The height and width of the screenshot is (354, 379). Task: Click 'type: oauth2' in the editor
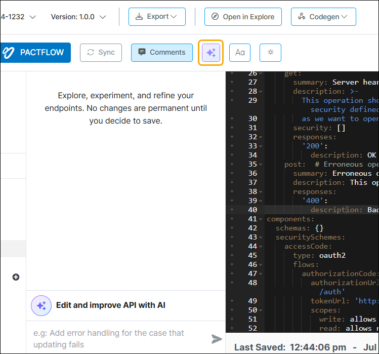(x=319, y=256)
